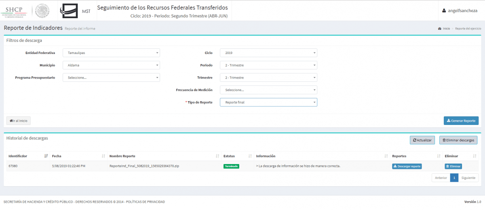Sort table by Eststus column
This screenshot has width=485, height=210.
click(237, 156)
